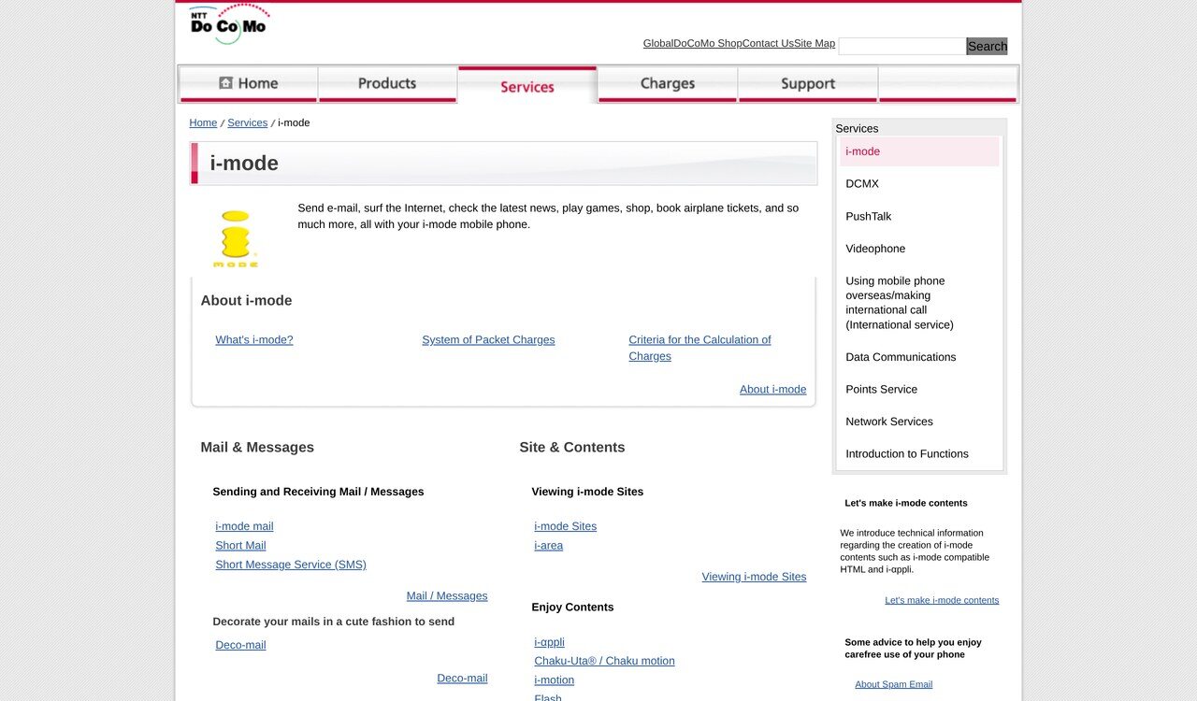Go to Services via breadcrumb
Viewport: 1197px width, 701px height.
[248, 122]
